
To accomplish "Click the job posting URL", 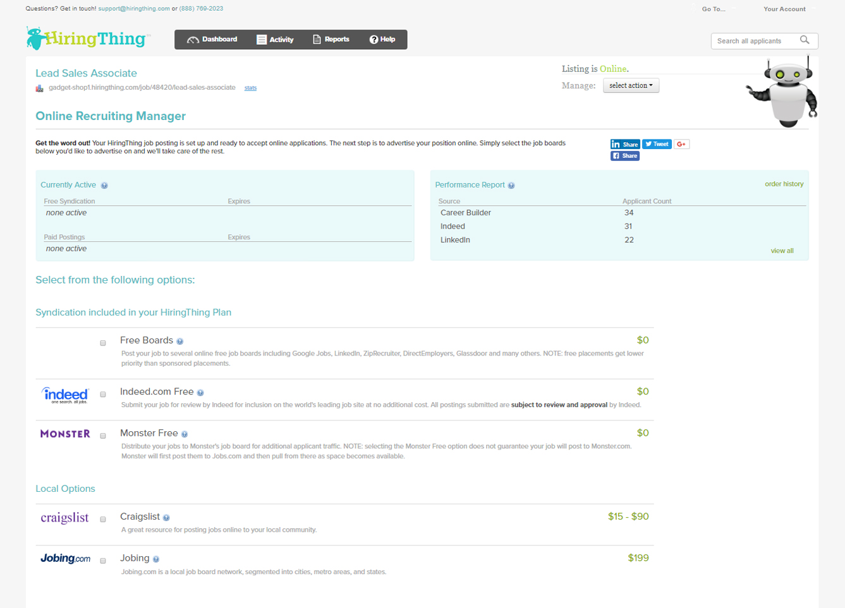I will pos(142,88).
